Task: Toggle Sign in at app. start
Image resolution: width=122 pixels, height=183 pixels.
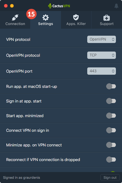Action: pyautogui.click(x=111, y=101)
